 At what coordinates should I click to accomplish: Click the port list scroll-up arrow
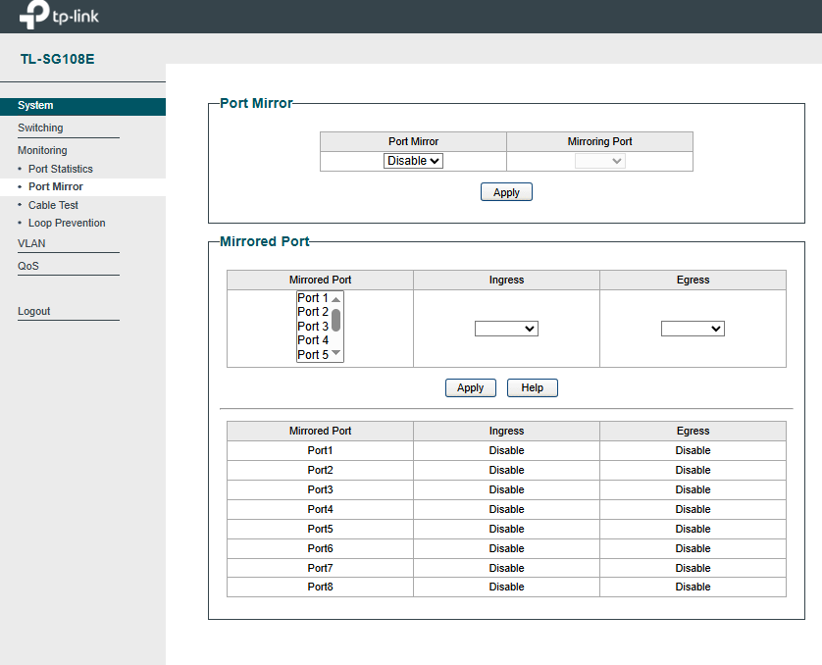pos(336,299)
